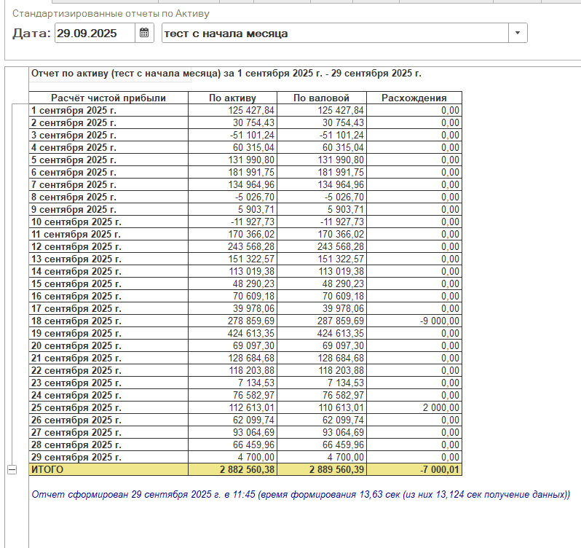This screenshot has height=548, width=581.
Task: Click the 243 568,28 cell in По валовой
Action: [322, 246]
